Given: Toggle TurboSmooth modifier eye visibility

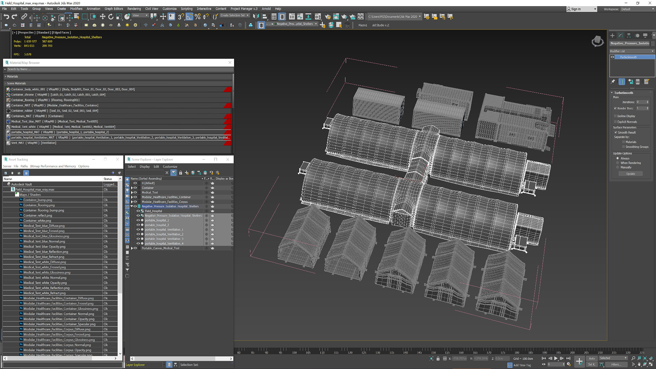Looking at the screenshot, I should (x=613, y=57).
